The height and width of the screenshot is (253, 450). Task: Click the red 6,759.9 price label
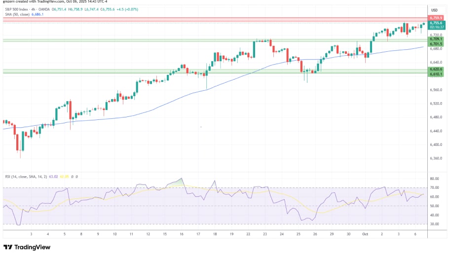point(436,18)
